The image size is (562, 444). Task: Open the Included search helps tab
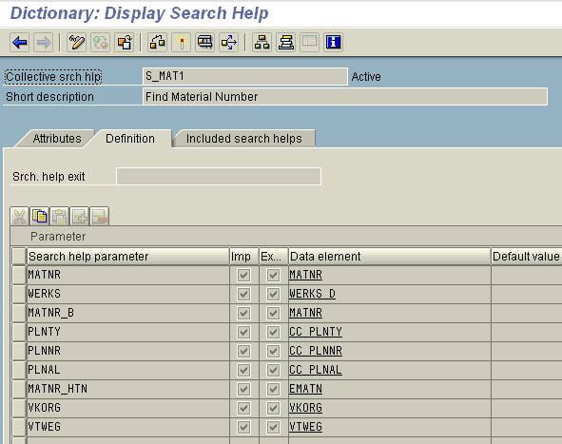point(244,139)
